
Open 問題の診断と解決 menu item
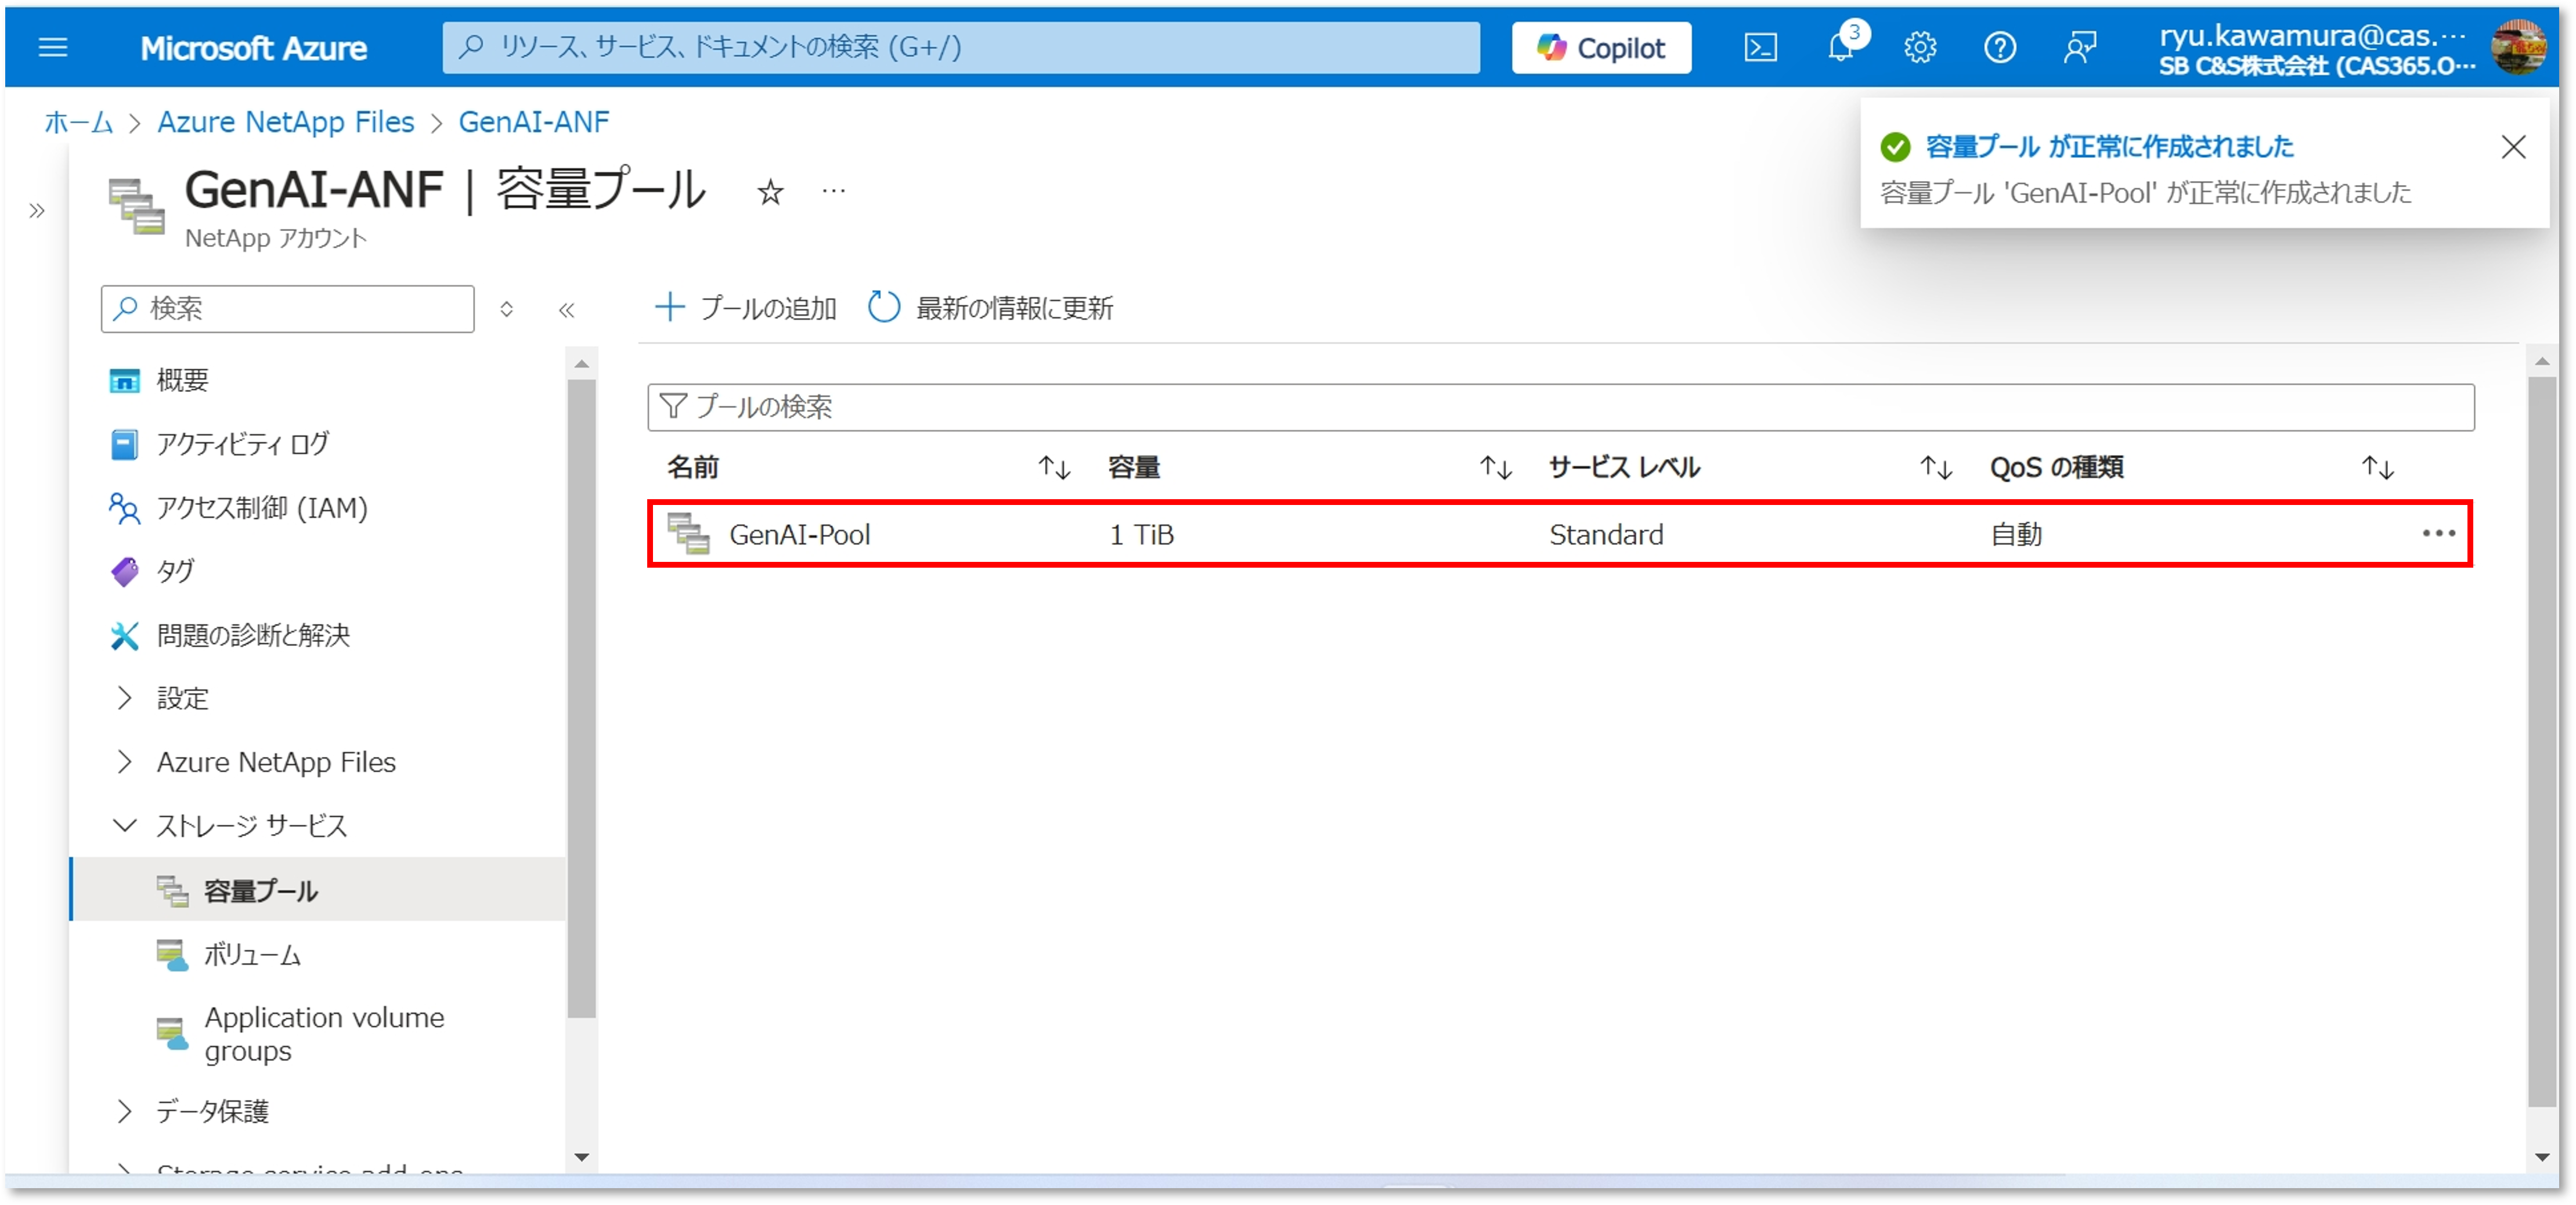pyautogui.click(x=253, y=635)
